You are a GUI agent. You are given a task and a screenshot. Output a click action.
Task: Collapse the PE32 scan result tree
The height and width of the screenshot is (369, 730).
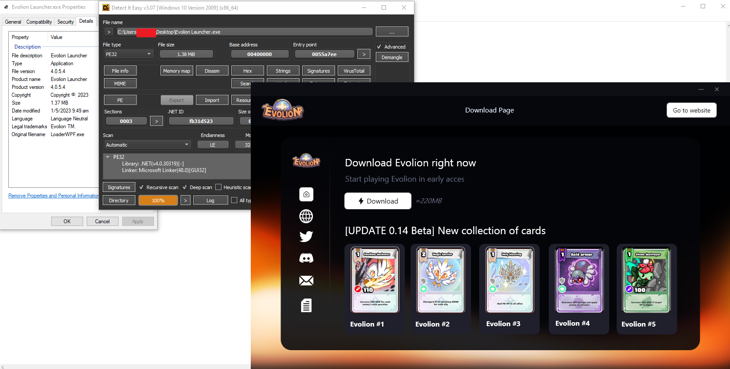(x=108, y=157)
